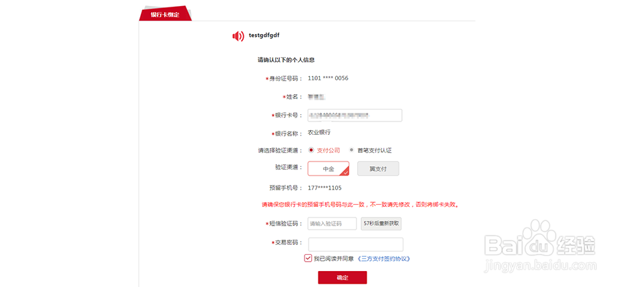The width and height of the screenshot is (631, 287).
Task: Click the red 确定 confirm button
Action: coord(343,278)
